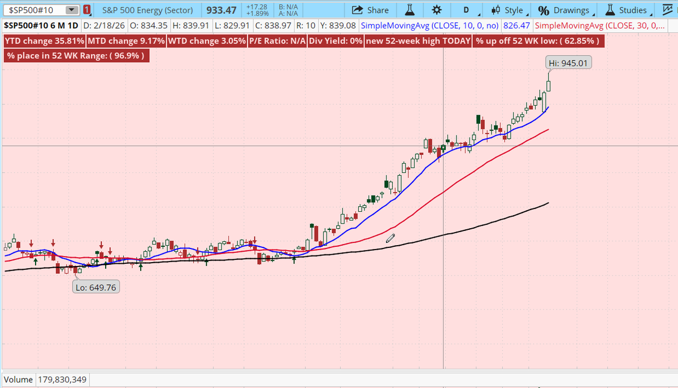The height and width of the screenshot is (388, 678).
Task: Click the MTD change 9.17% label
Action: (x=127, y=41)
